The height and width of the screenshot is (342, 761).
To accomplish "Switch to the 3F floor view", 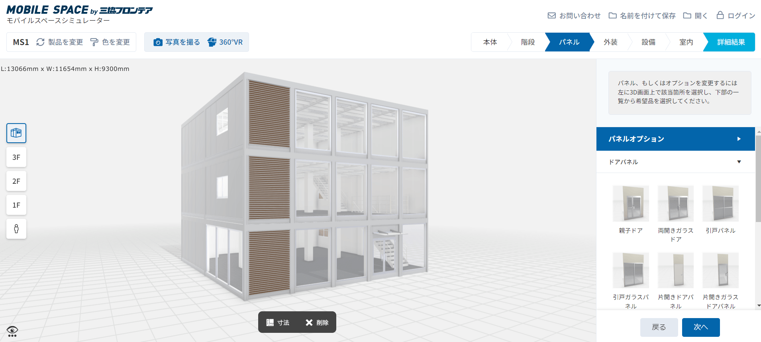I will (16, 157).
